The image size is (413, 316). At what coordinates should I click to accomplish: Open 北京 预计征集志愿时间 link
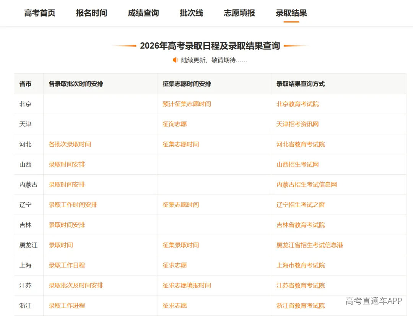[x=187, y=104]
